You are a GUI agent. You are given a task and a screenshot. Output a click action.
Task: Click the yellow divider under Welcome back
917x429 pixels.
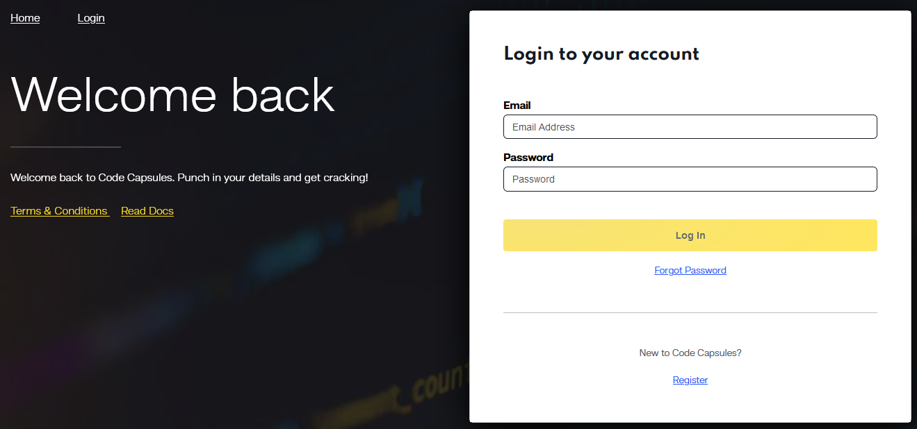(65, 146)
